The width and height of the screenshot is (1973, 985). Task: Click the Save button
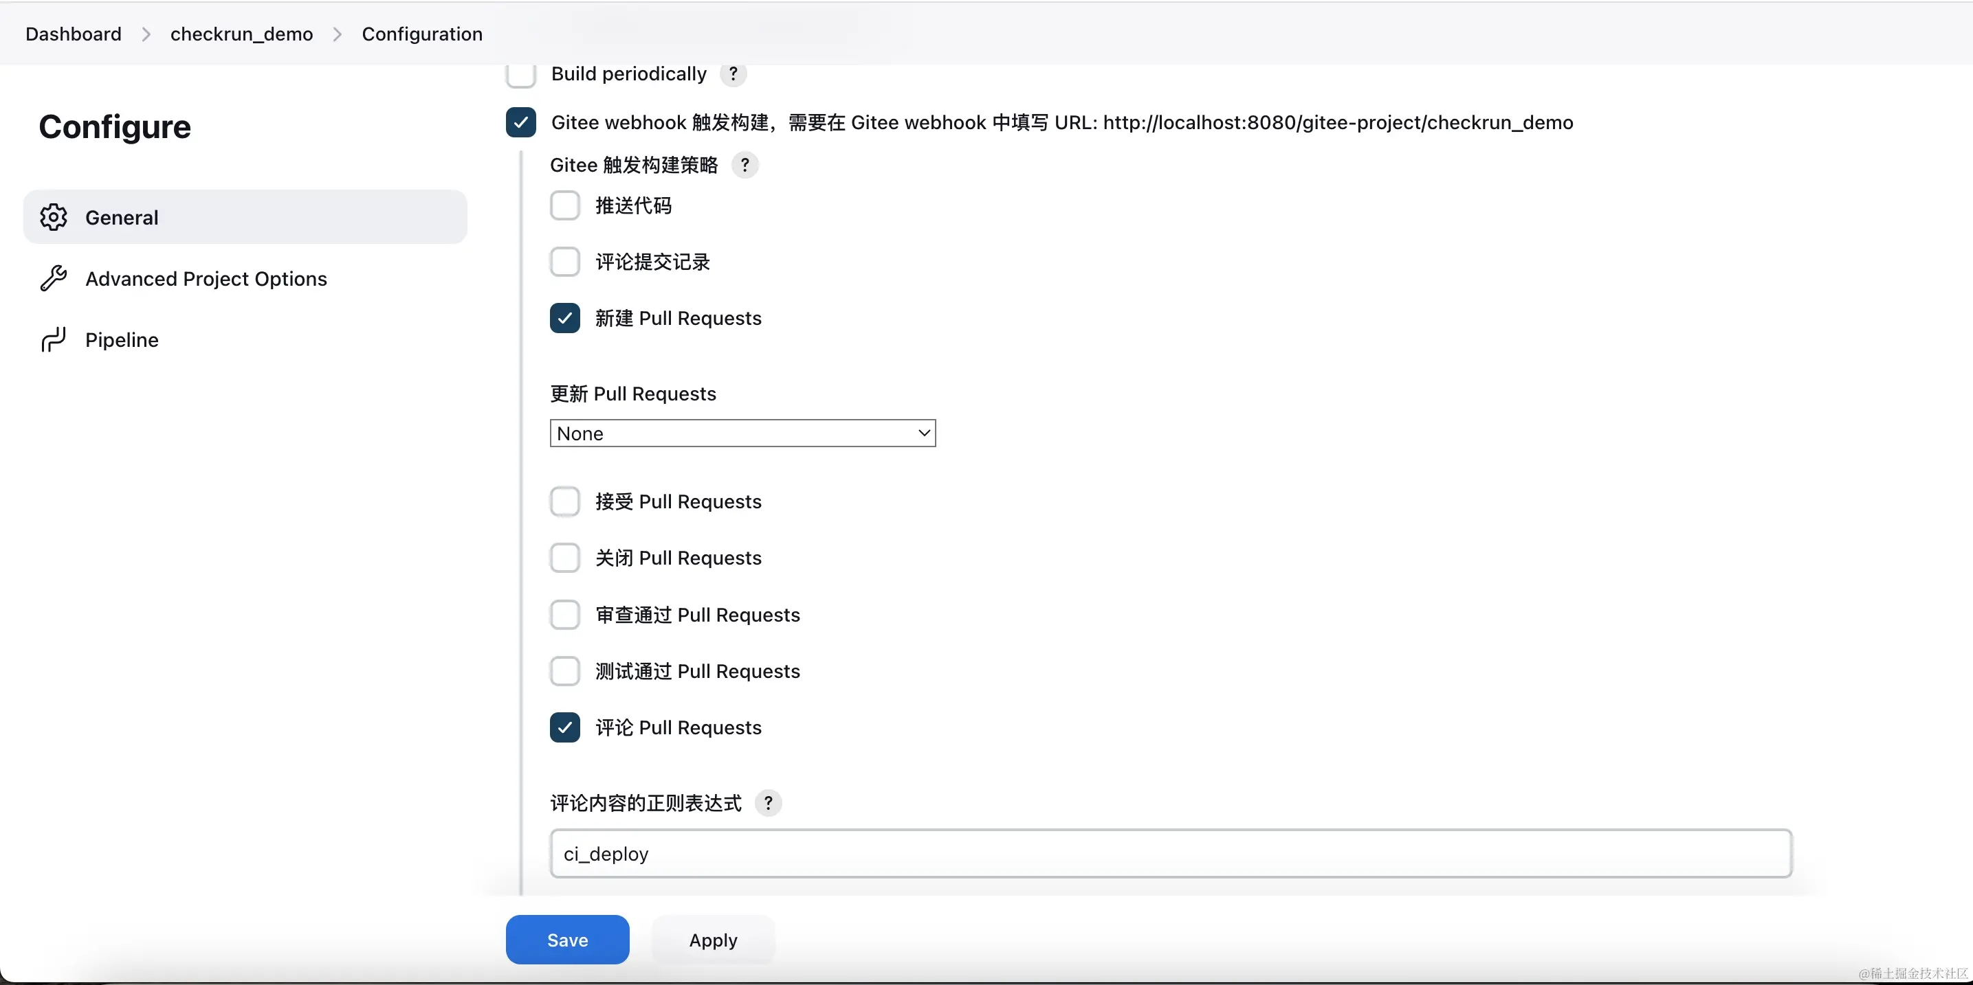566,939
